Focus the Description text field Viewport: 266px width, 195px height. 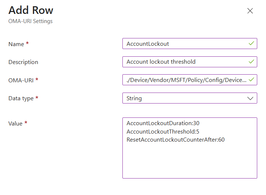183,62
